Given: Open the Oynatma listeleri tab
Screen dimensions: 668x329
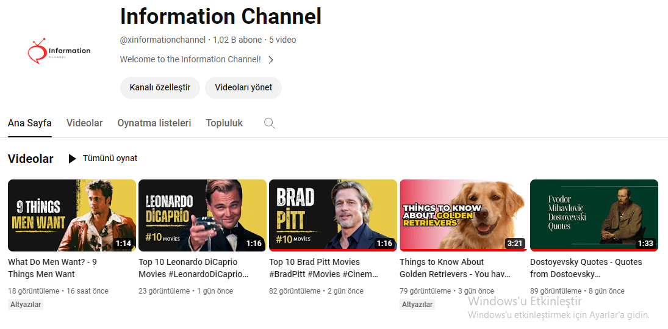Looking at the screenshot, I should [x=154, y=123].
